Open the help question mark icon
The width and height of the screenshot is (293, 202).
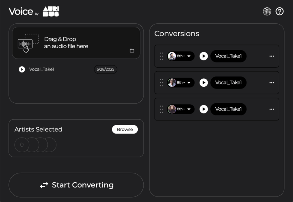point(279,11)
